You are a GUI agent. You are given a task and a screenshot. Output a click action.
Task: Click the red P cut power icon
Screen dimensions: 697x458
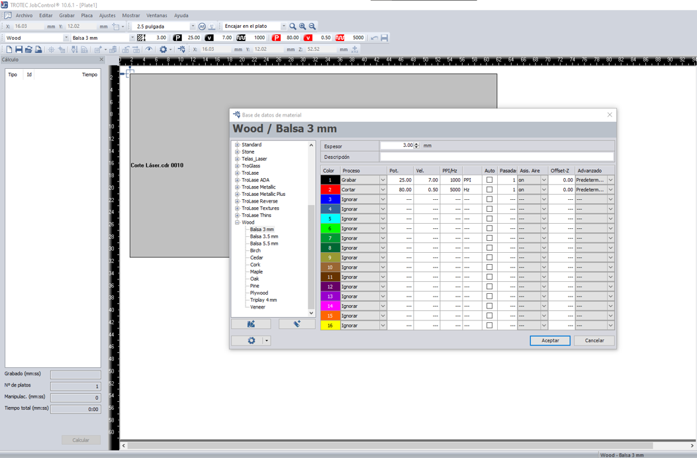pos(276,38)
